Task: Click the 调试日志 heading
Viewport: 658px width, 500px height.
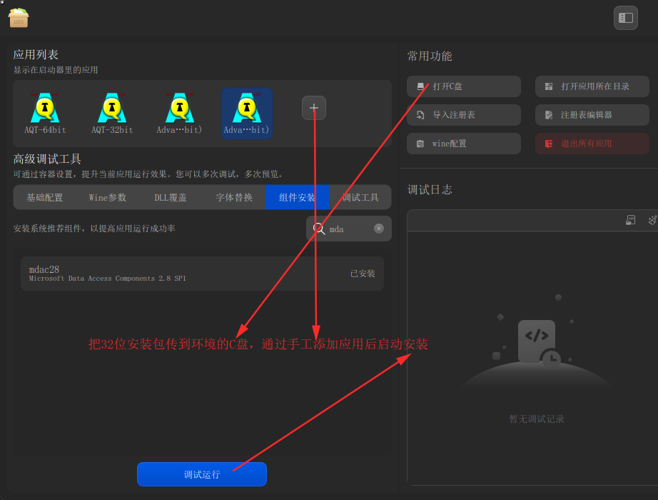Action: point(430,189)
